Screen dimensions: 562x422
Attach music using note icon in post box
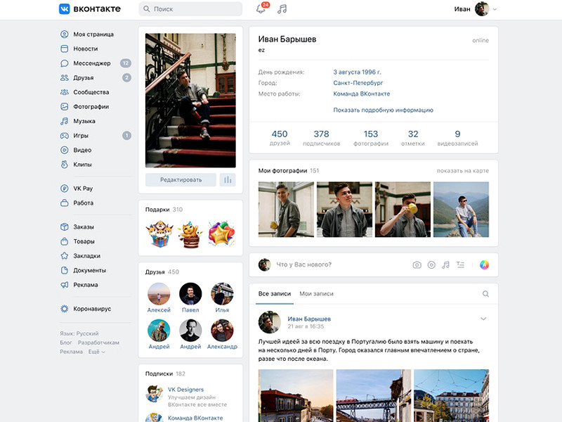pyautogui.click(x=445, y=265)
